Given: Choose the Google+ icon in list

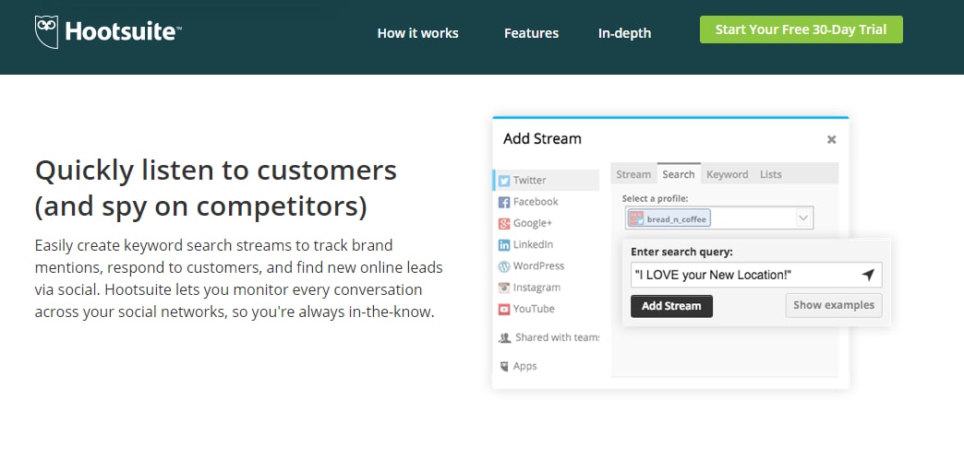Looking at the screenshot, I should tap(504, 223).
